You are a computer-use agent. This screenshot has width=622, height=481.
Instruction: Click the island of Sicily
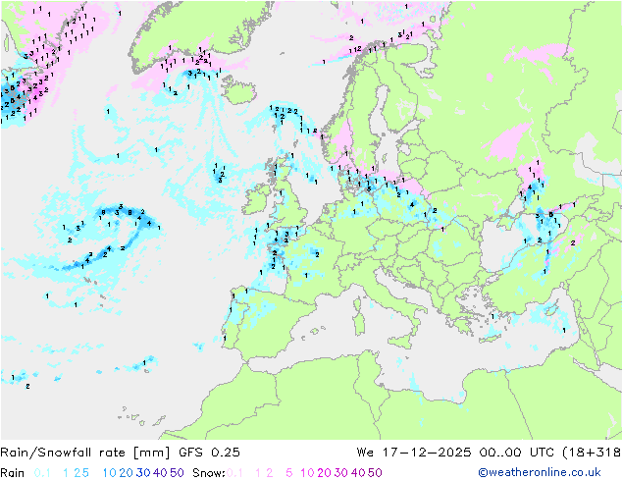pos(401,342)
